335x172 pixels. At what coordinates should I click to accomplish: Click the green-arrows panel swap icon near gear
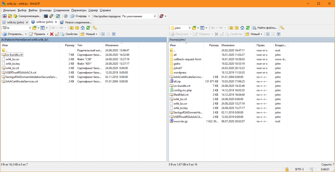pyautogui.click(x=58, y=16)
